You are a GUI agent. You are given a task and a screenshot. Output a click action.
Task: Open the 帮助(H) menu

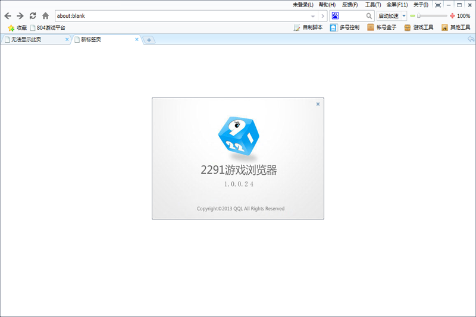[x=327, y=5]
